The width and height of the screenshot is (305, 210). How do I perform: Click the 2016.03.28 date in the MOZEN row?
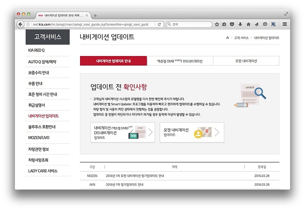262,176
